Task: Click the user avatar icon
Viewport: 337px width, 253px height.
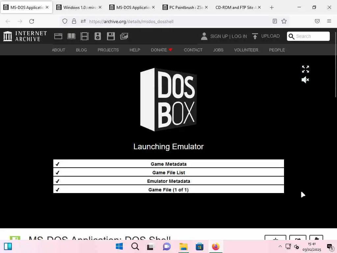Action: click(x=204, y=36)
